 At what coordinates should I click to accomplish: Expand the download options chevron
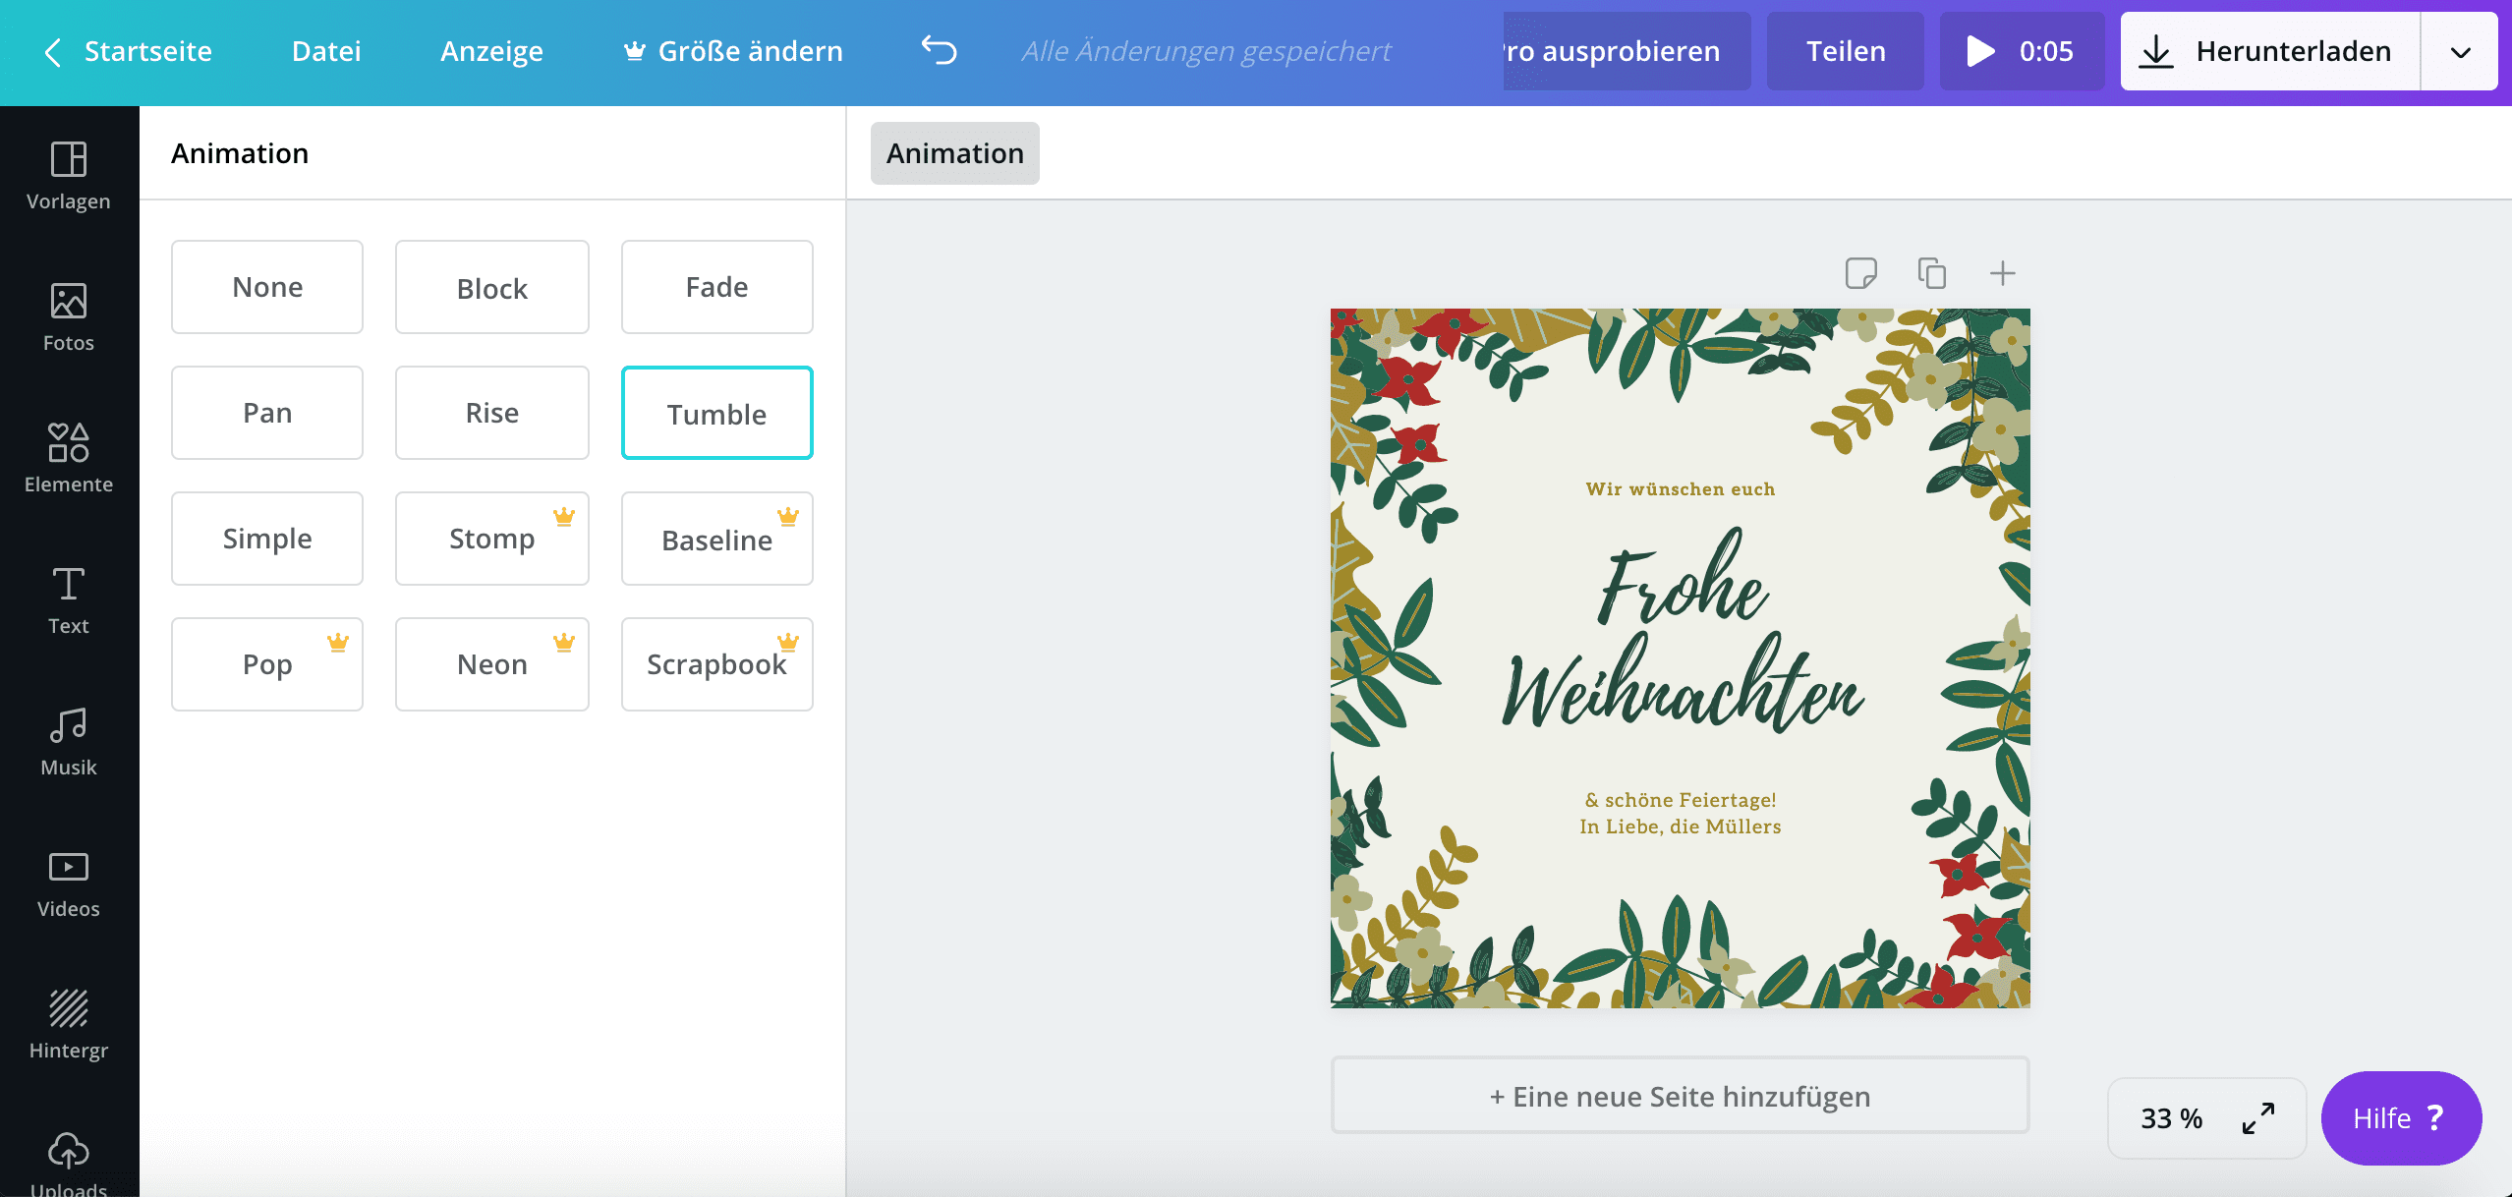[2460, 52]
